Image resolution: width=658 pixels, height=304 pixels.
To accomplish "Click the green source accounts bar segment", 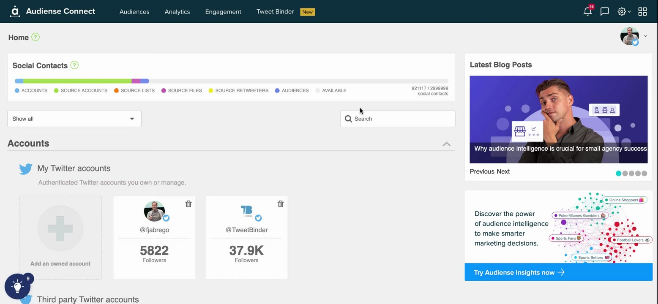I will point(77,81).
